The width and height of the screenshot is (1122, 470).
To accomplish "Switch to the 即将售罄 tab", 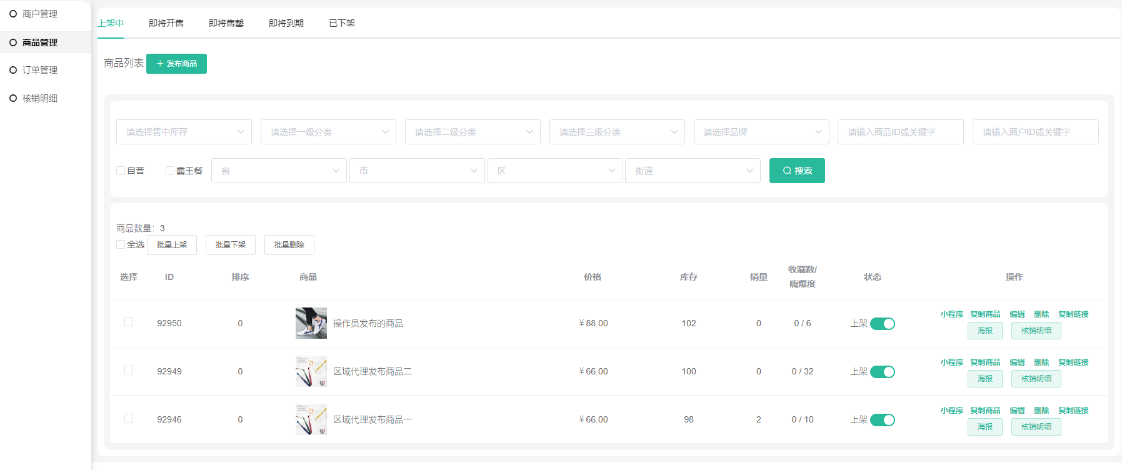I will pos(226,23).
